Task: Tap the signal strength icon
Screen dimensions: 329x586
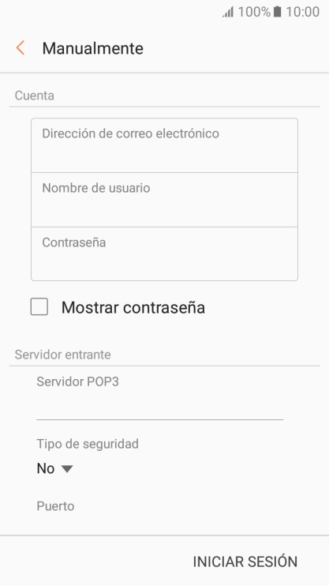Action: click(x=228, y=12)
